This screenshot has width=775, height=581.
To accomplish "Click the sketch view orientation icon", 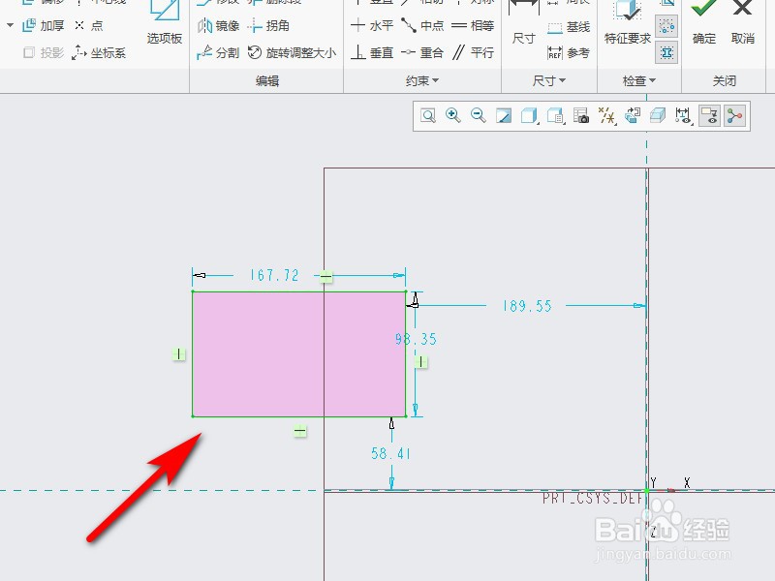I will coord(633,116).
